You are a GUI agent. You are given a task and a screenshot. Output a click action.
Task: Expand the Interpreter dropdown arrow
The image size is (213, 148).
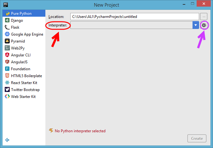tap(196, 25)
